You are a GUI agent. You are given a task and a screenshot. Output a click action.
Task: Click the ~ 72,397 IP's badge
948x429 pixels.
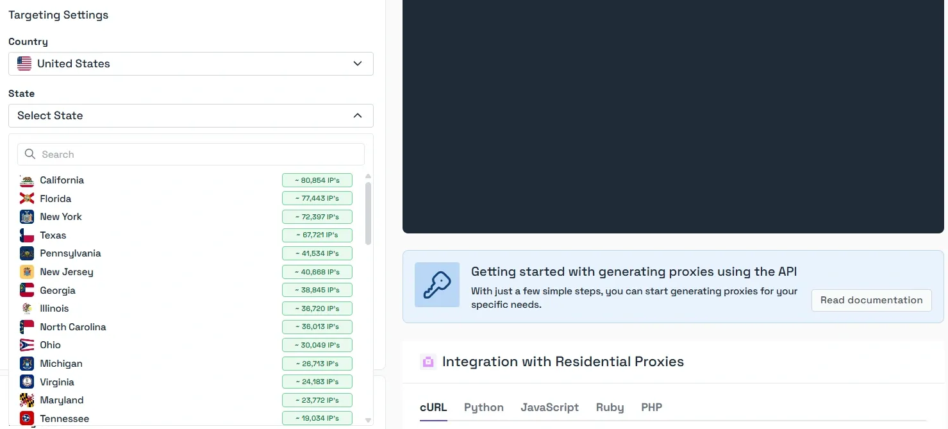(x=317, y=217)
